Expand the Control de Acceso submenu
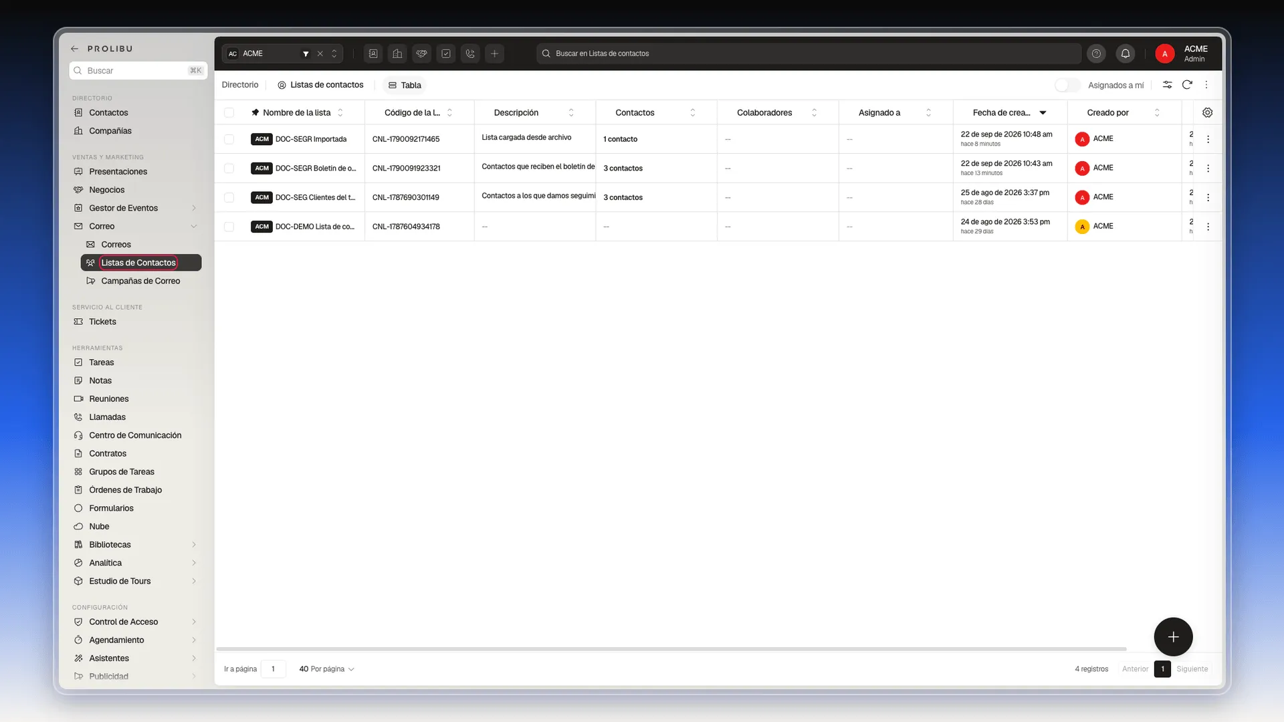Viewport: 1284px width, 722px height. (194, 622)
